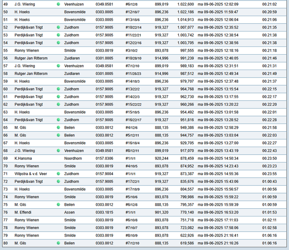Click the green dot in row 65

click(x=58, y=127)
